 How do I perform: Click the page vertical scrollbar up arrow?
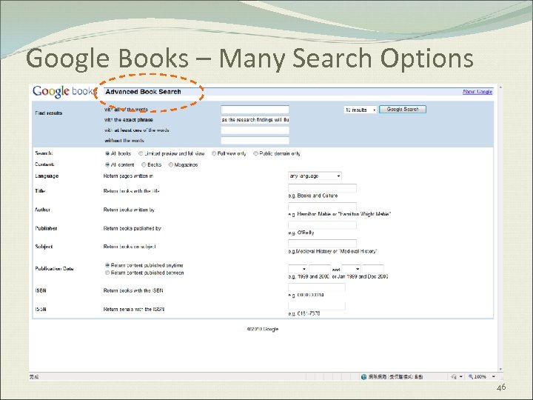pos(500,87)
